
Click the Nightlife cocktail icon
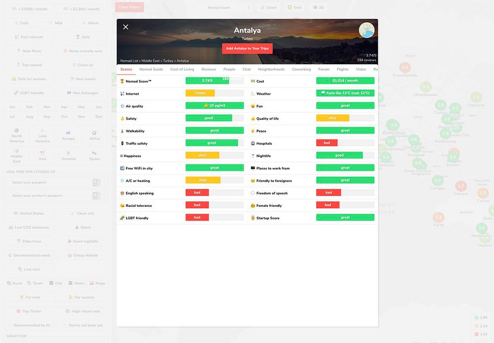point(252,156)
